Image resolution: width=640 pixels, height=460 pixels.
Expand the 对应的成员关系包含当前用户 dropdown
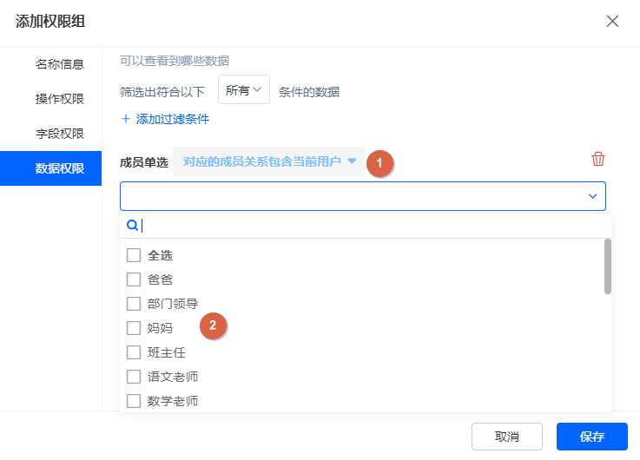(267, 161)
